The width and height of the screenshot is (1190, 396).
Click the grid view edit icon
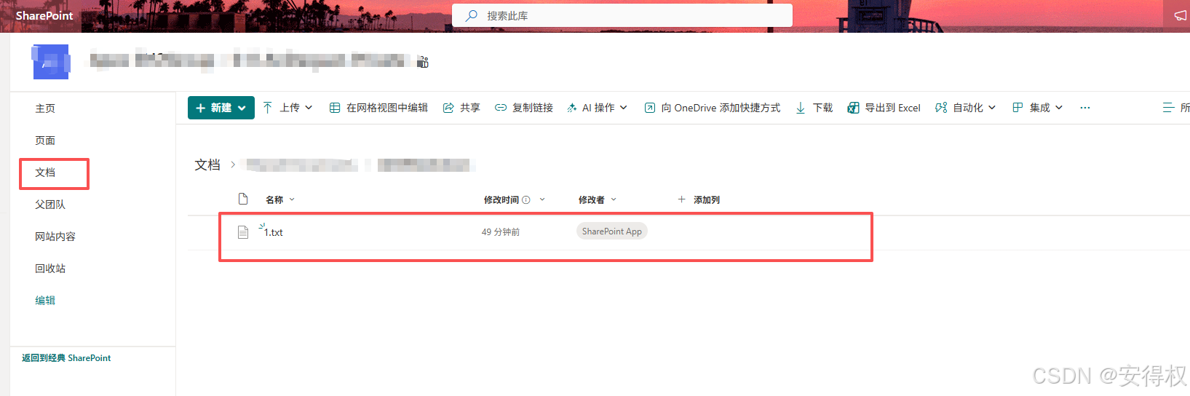335,108
